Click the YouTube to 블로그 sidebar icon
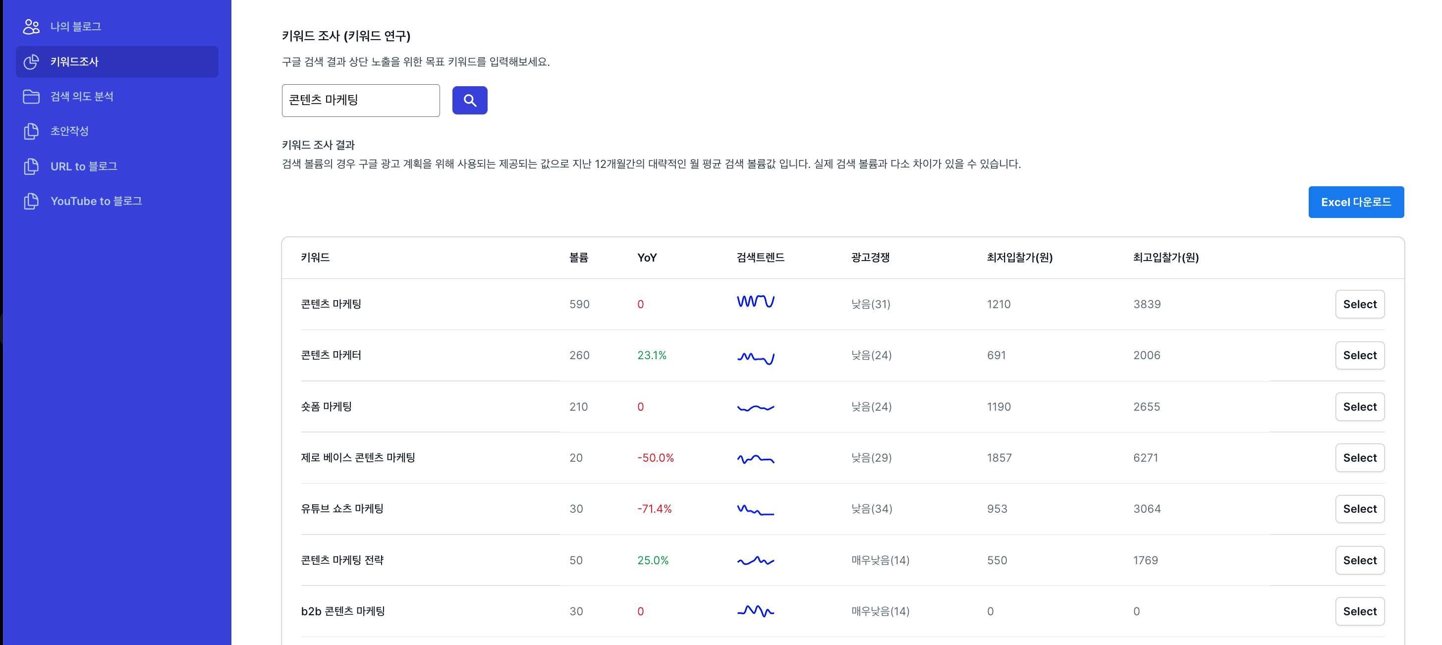This screenshot has width=1442, height=645. [31, 201]
